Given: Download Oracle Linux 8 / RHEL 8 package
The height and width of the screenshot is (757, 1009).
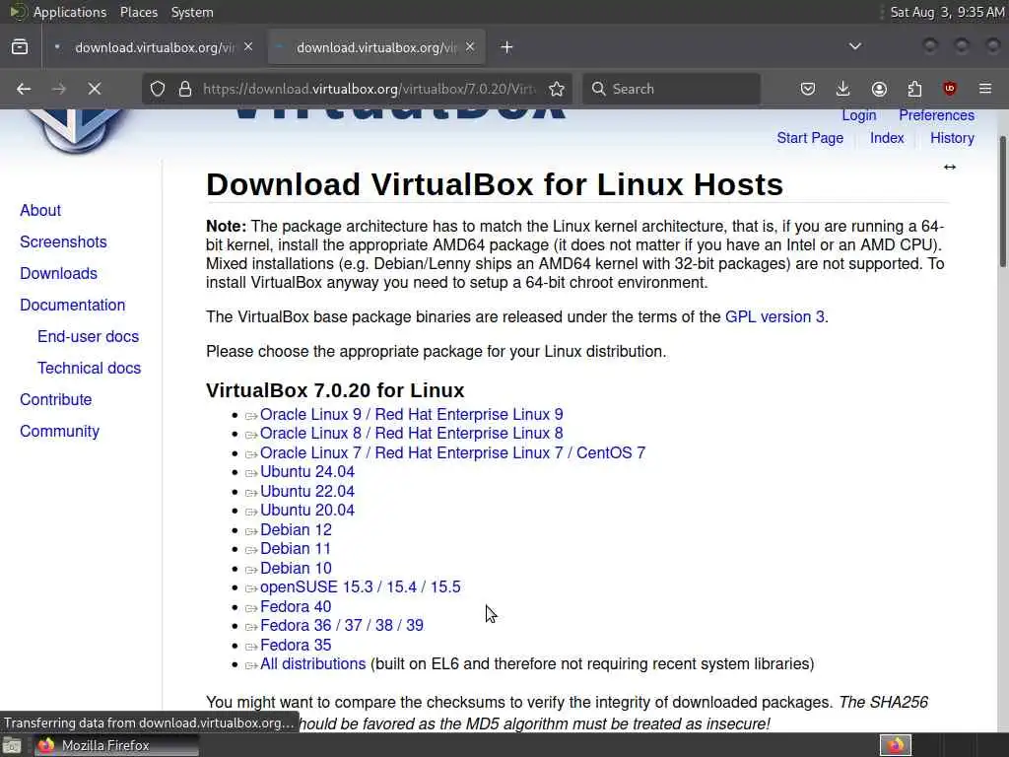Looking at the screenshot, I should 411,434.
